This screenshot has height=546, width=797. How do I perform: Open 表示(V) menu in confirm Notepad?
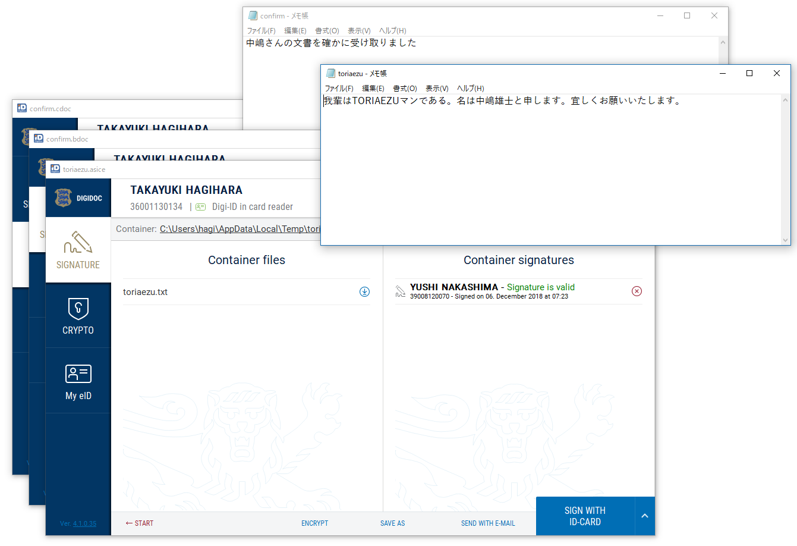point(359,31)
